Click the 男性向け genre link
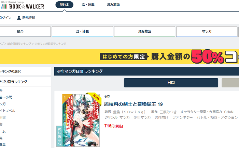Viewport: 239px width, 148px height. [161, 117]
